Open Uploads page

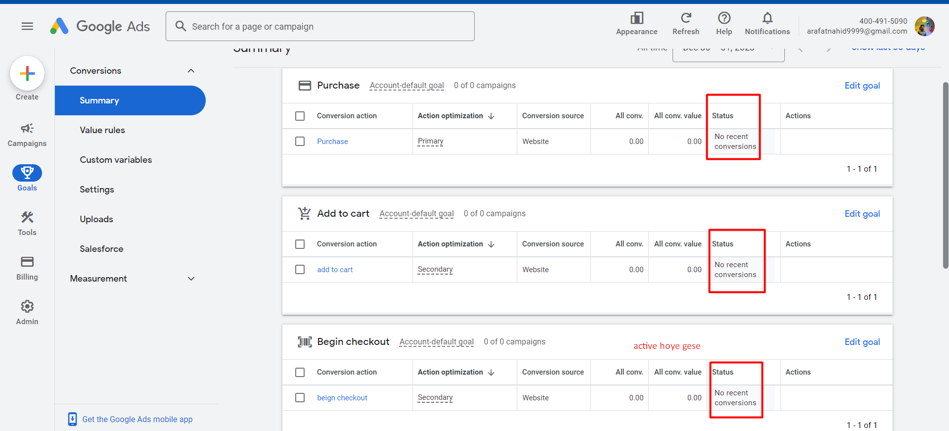tap(96, 219)
